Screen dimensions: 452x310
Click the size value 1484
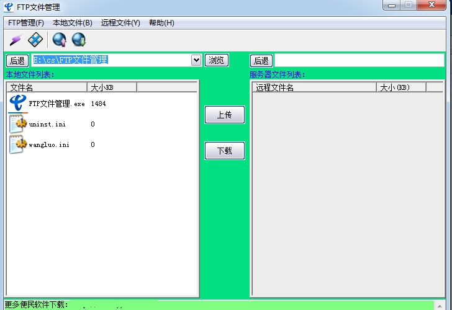(98, 104)
